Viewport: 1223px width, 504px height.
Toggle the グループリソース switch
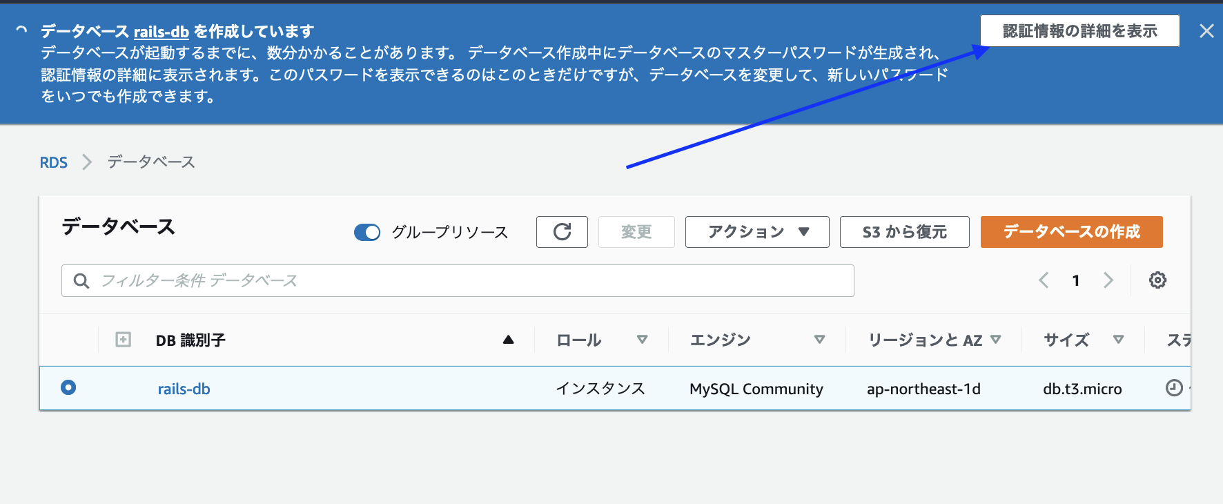pos(367,233)
